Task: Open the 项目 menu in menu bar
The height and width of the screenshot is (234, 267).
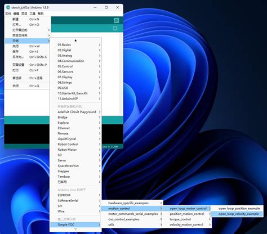Action: [24, 13]
